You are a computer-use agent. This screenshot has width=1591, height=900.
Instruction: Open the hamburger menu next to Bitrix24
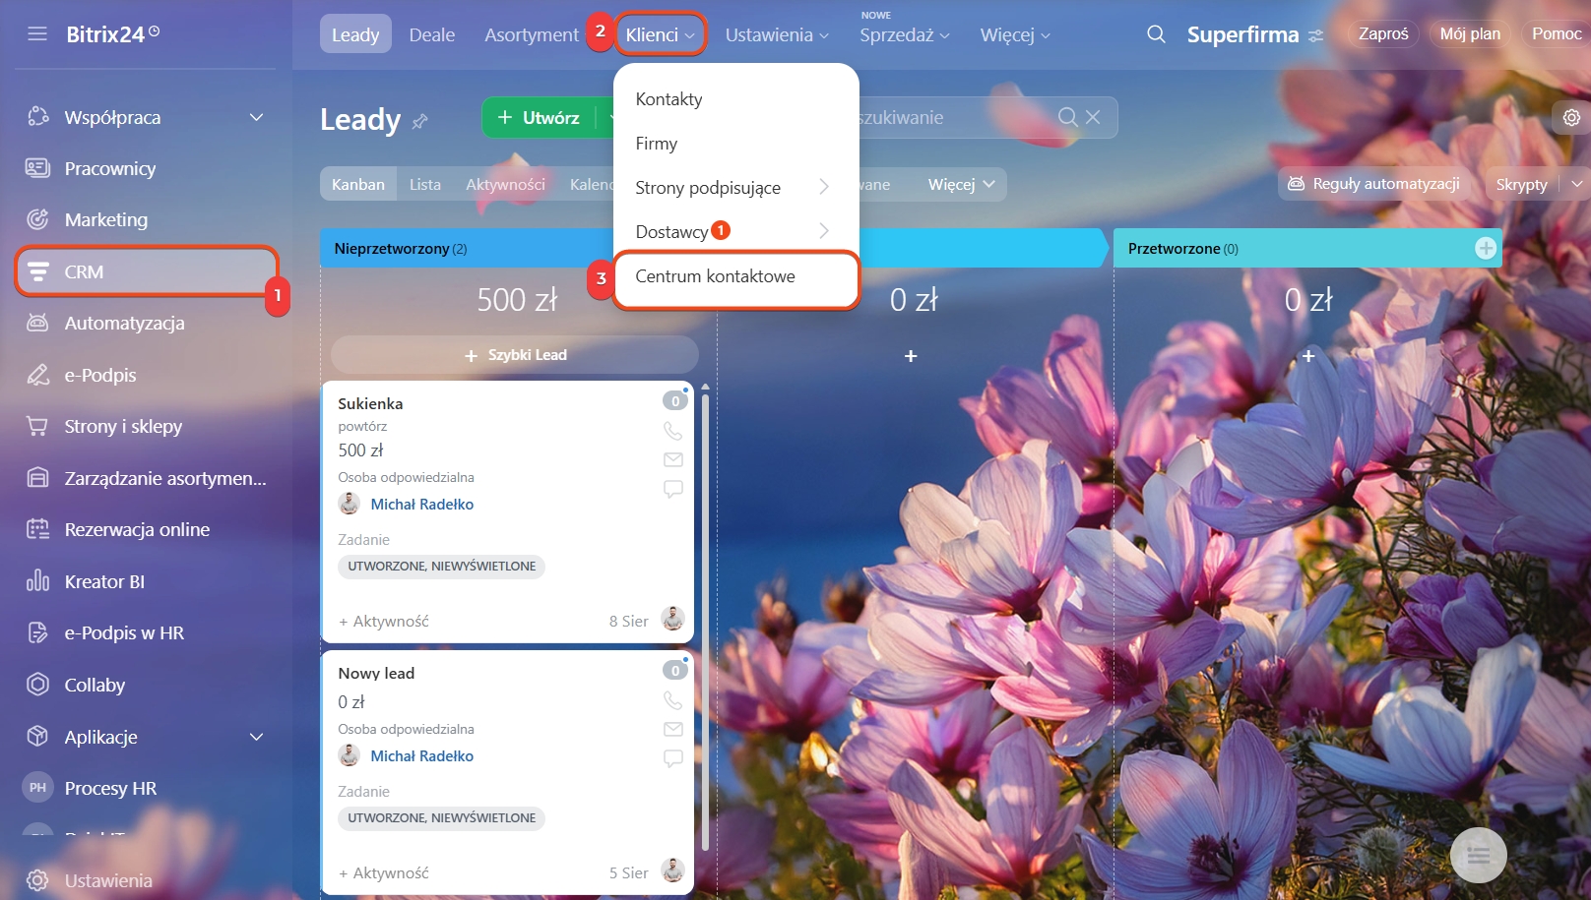[37, 34]
